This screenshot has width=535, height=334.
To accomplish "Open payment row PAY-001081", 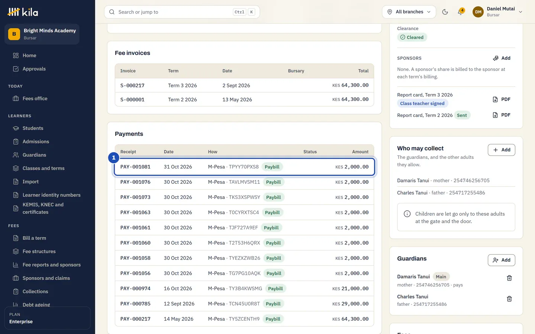I will 244,167.
